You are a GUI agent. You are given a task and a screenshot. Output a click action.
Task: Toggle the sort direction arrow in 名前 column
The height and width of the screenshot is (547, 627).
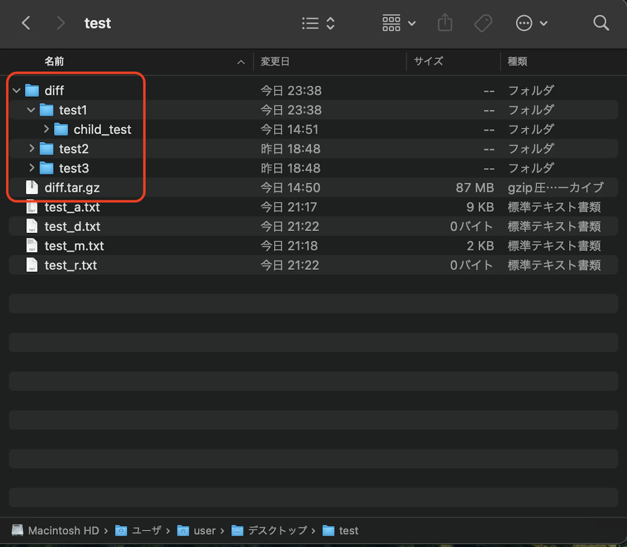(241, 62)
